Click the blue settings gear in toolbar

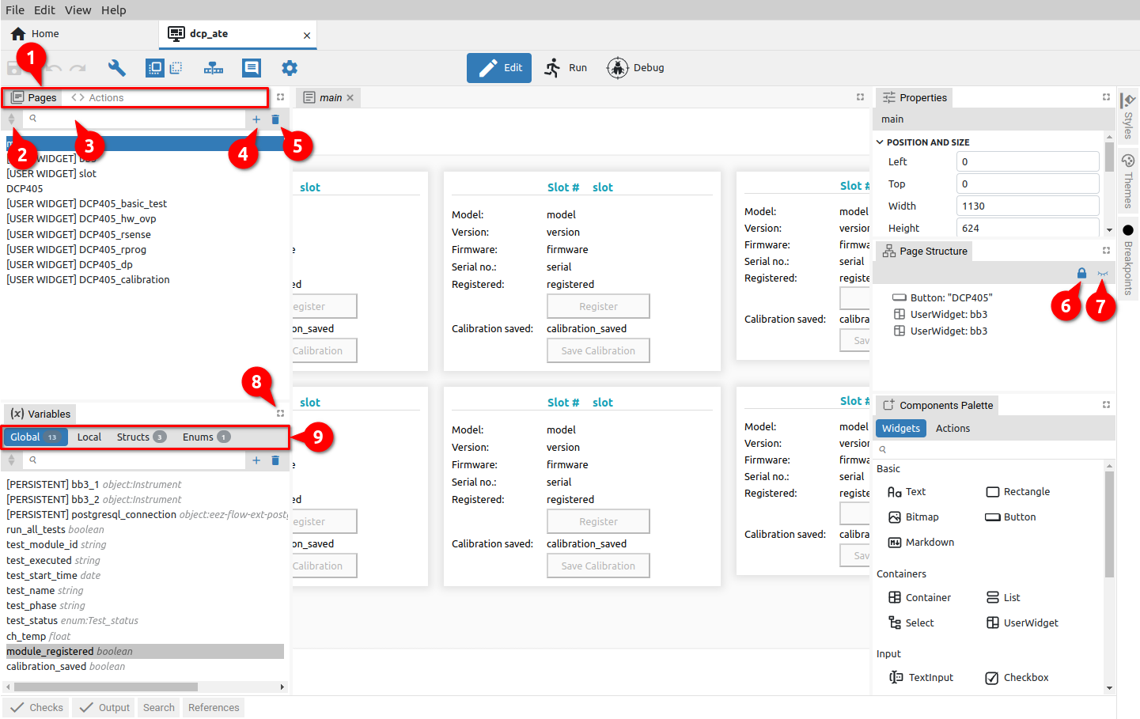(290, 68)
